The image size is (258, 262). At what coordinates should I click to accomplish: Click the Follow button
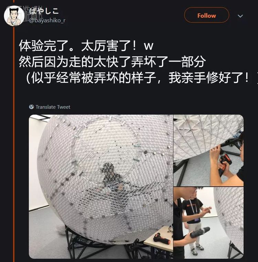pyautogui.click(x=206, y=15)
